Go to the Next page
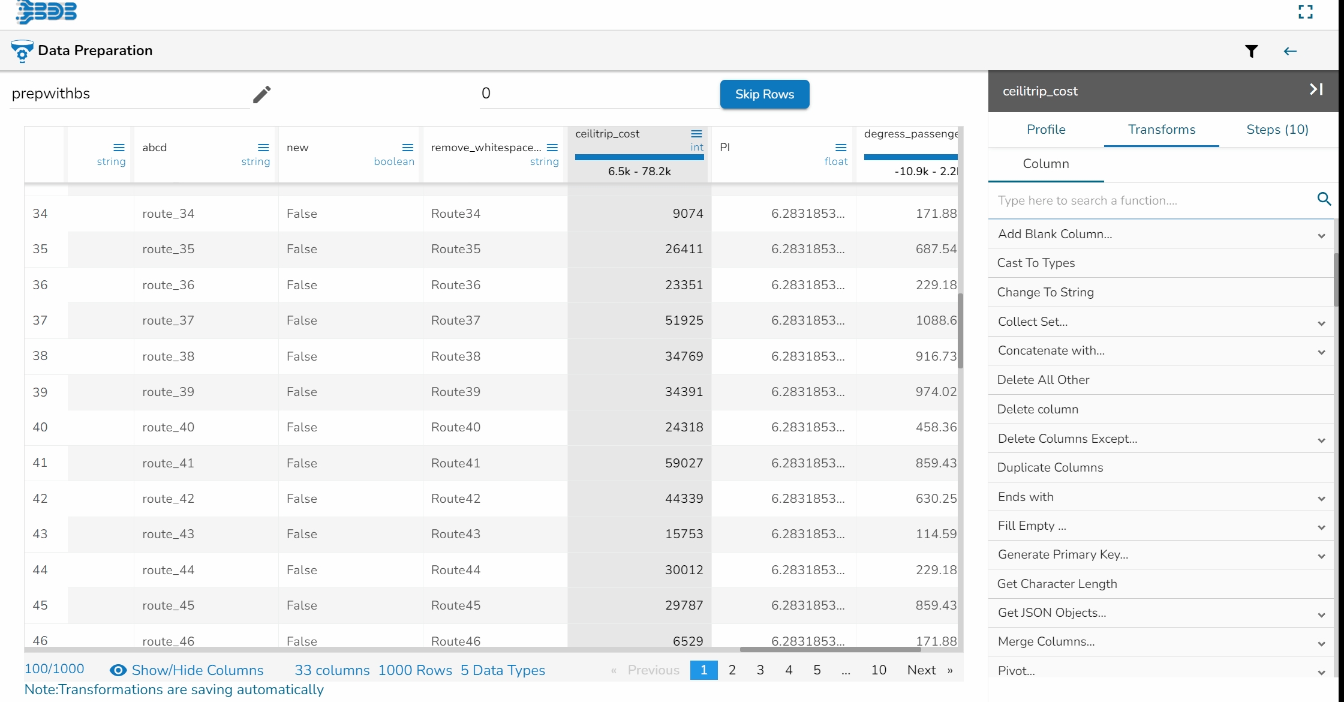Viewport: 1344px width, 702px height. pyautogui.click(x=921, y=670)
